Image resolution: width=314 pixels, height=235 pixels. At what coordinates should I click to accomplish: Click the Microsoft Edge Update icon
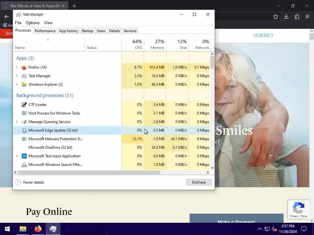pyautogui.click(x=24, y=130)
